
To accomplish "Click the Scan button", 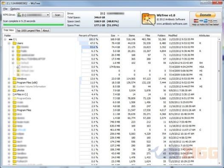I will click(57, 15).
